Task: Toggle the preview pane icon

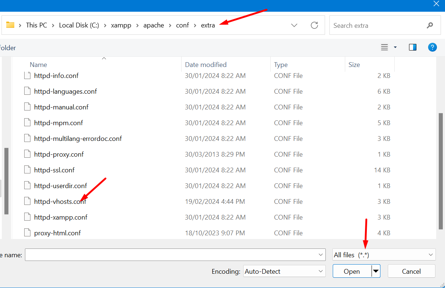Action: [412, 47]
